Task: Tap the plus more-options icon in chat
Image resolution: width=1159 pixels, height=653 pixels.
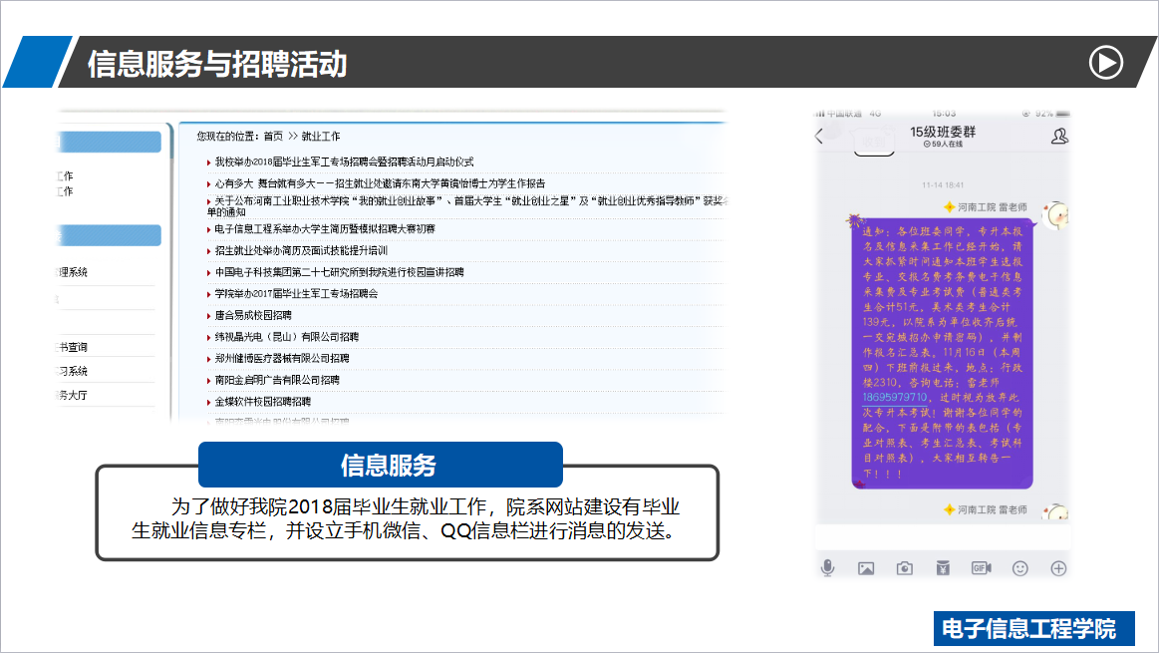Action: [x=1058, y=568]
